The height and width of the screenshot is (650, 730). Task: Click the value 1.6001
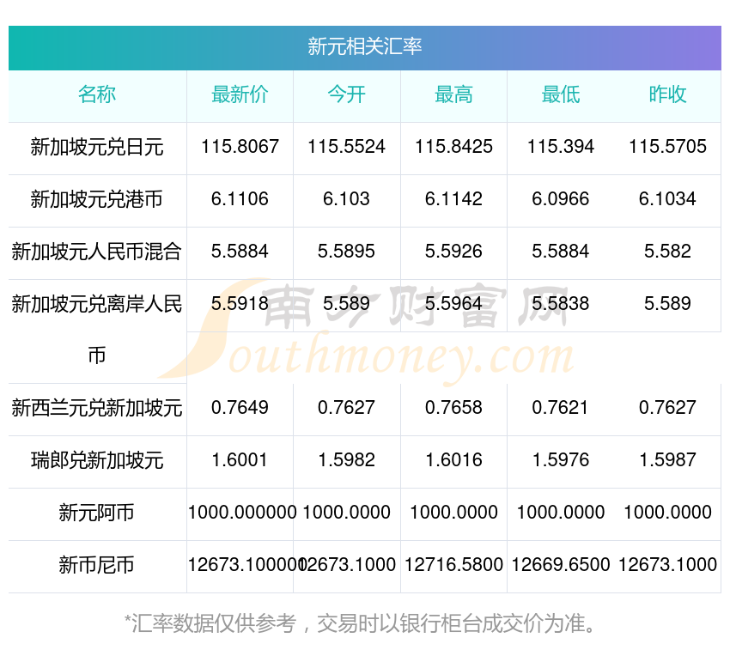click(x=240, y=460)
